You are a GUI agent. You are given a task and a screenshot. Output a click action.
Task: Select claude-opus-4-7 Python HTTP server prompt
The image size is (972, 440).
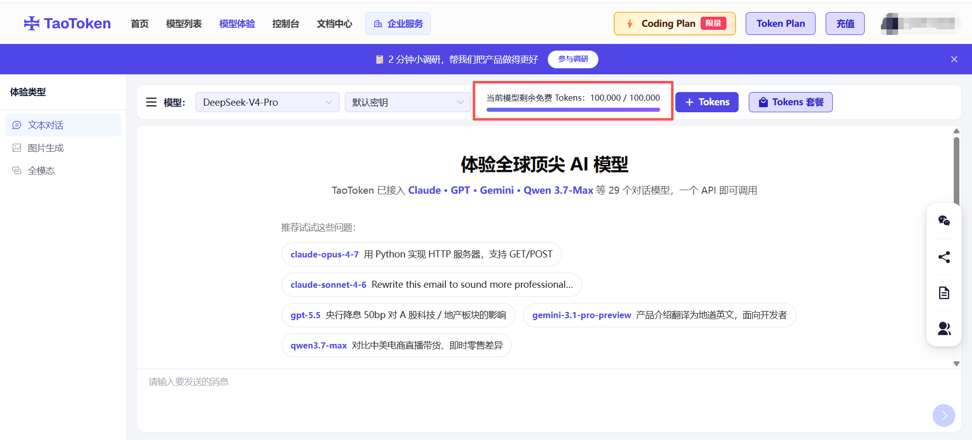422,254
